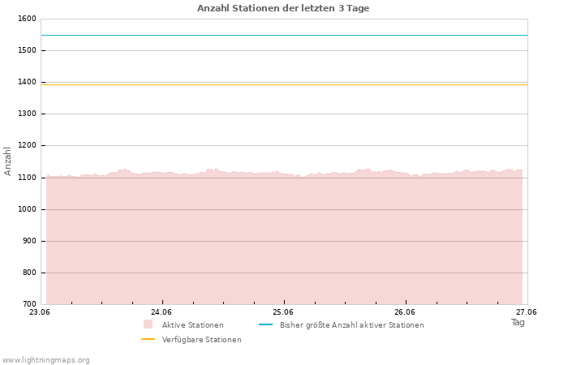568x365 pixels.
Task: Click the 'Verfügbare Stationen' legend label
Action: pyautogui.click(x=201, y=340)
